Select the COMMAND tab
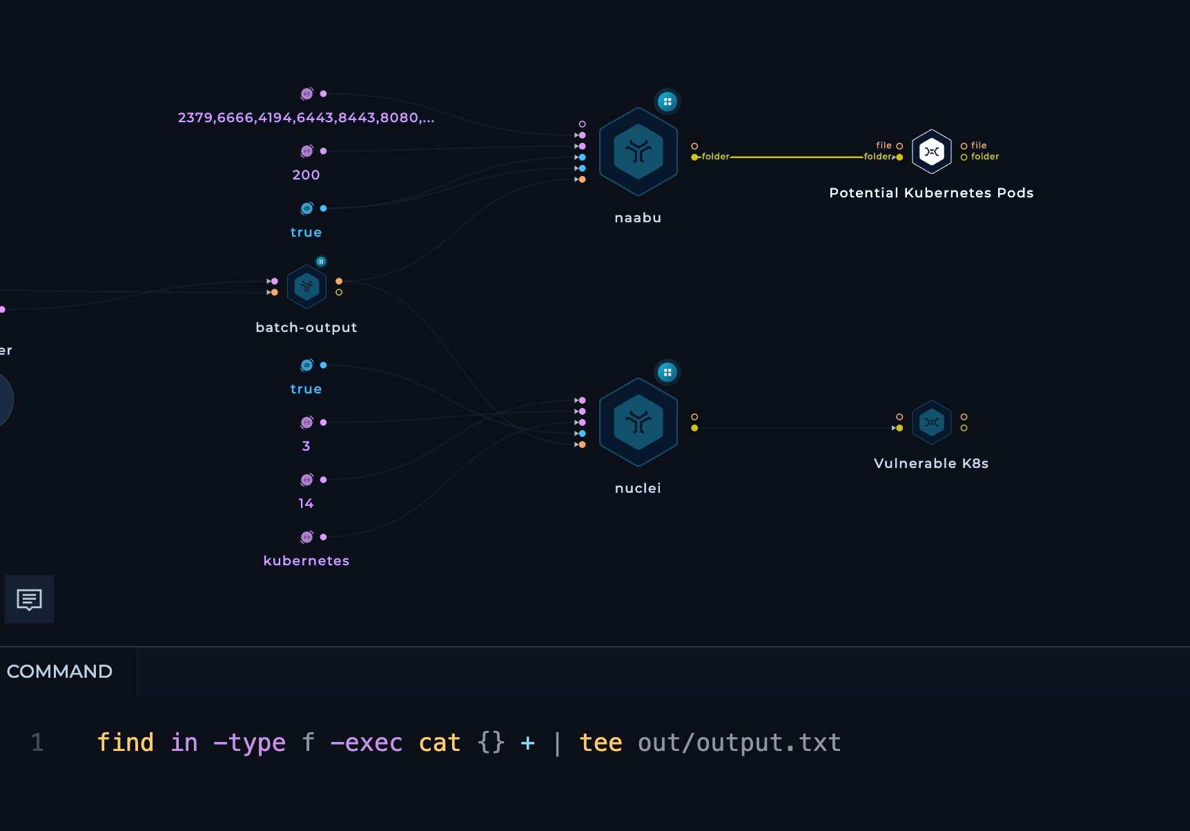Image resolution: width=1190 pixels, height=831 pixels. click(59, 672)
